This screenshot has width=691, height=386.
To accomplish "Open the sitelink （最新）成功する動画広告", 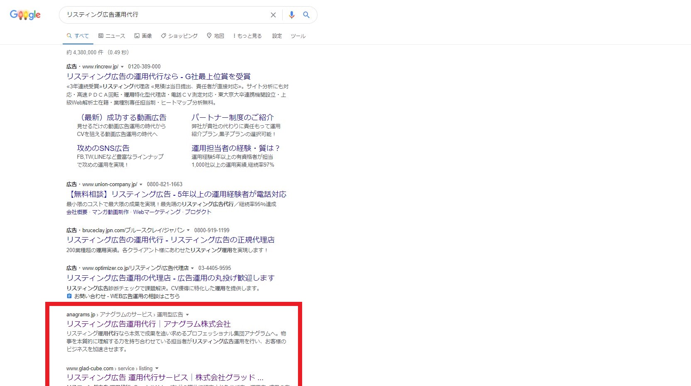I will point(122,117).
